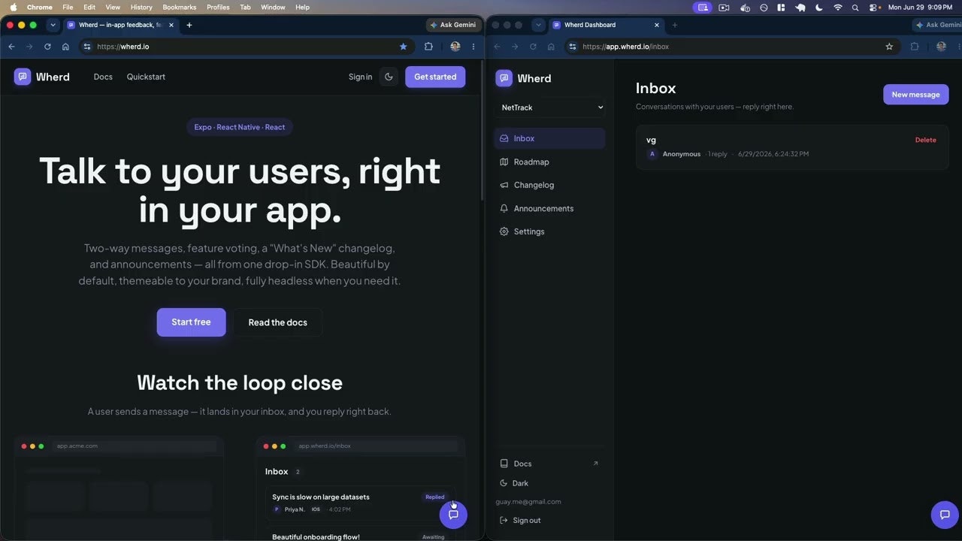Open dashboard floating chat bubble
Image resolution: width=962 pixels, height=541 pixels.
(945, 515)
